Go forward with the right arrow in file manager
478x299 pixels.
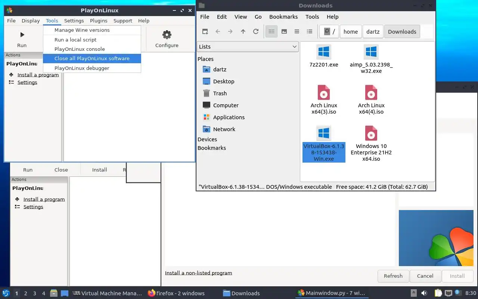[230, 32]
